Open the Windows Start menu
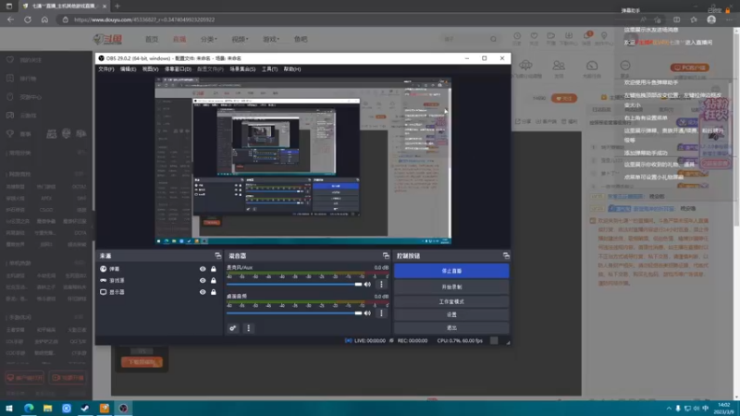This screenshot has height=416, width=740. pyautogui.click(x=9, y=409)
